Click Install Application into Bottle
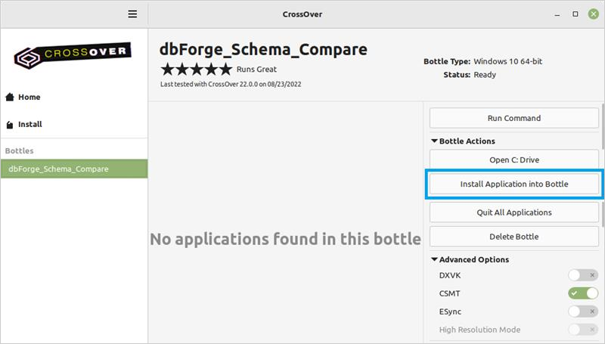Screen dimensions: 605x344 pos(514,184)
